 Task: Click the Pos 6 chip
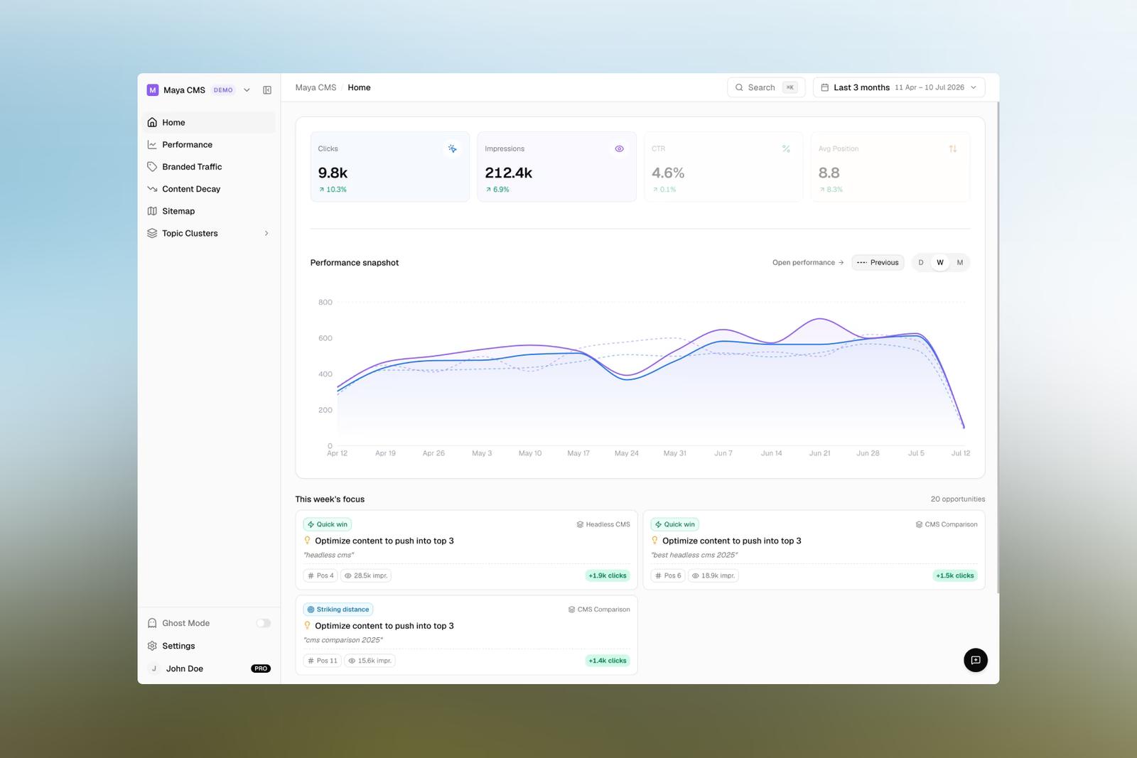click(x=668, y=575)
